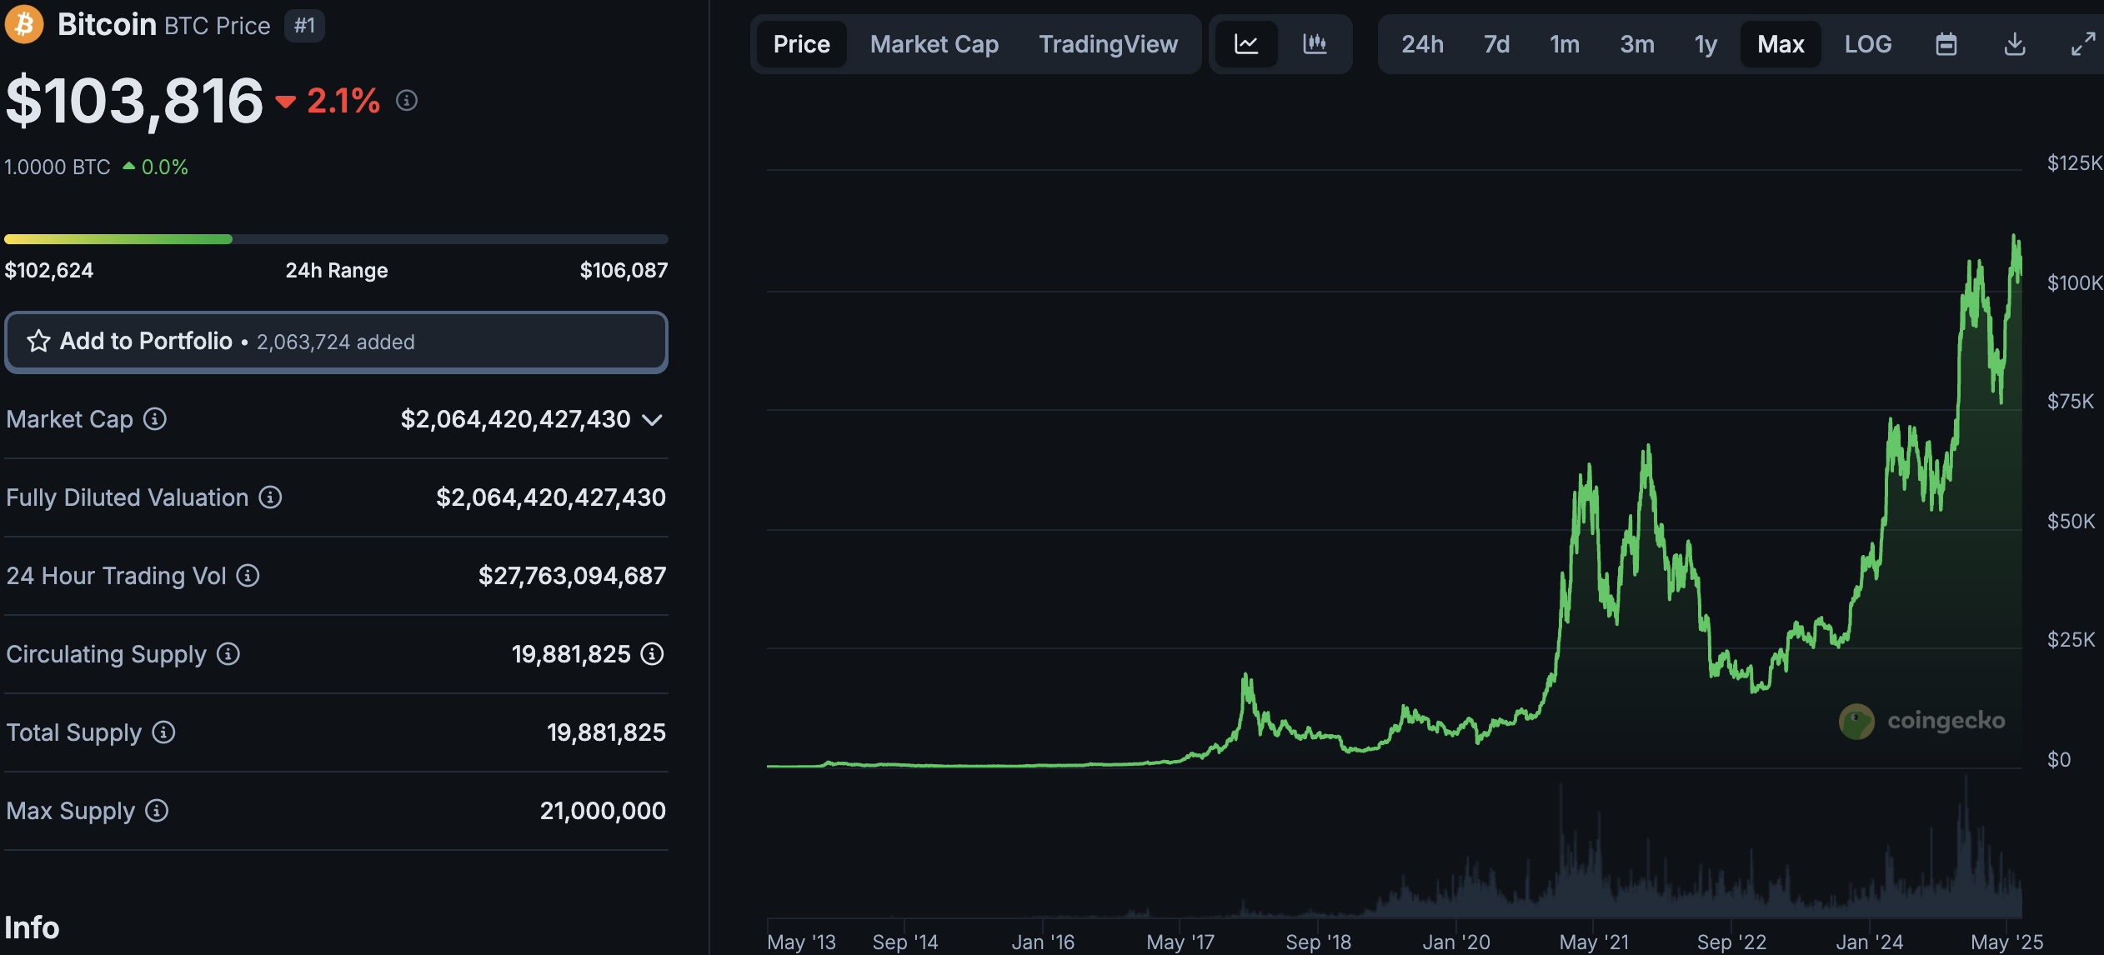Click the $103,816 price value
Viewport: 2104px width, 955px height.
pyautogui.click(x=134, y=101)
